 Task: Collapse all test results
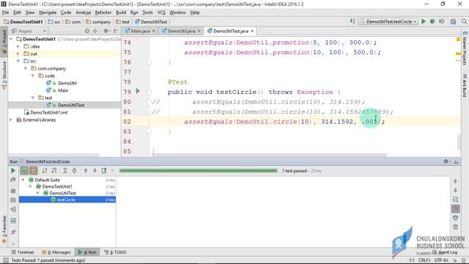pyautogui.click(x=74, y=171)
